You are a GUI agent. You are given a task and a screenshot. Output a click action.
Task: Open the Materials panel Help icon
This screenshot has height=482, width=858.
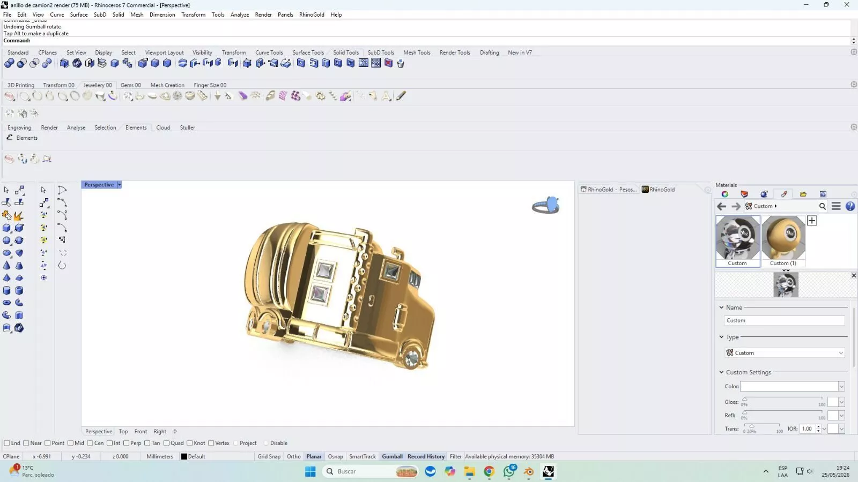[850, 206]
